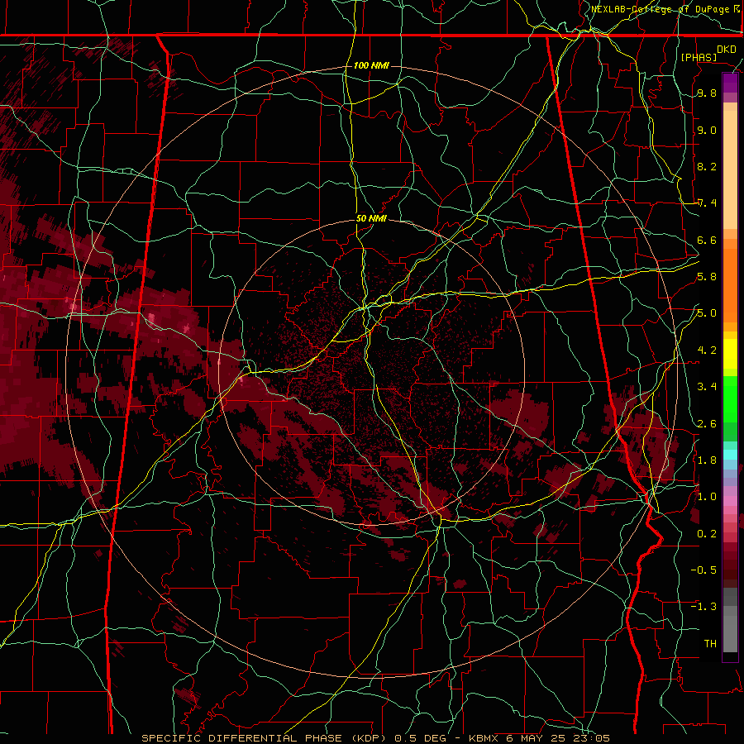Click the 5.8 legend value

(x=707, y=277)
